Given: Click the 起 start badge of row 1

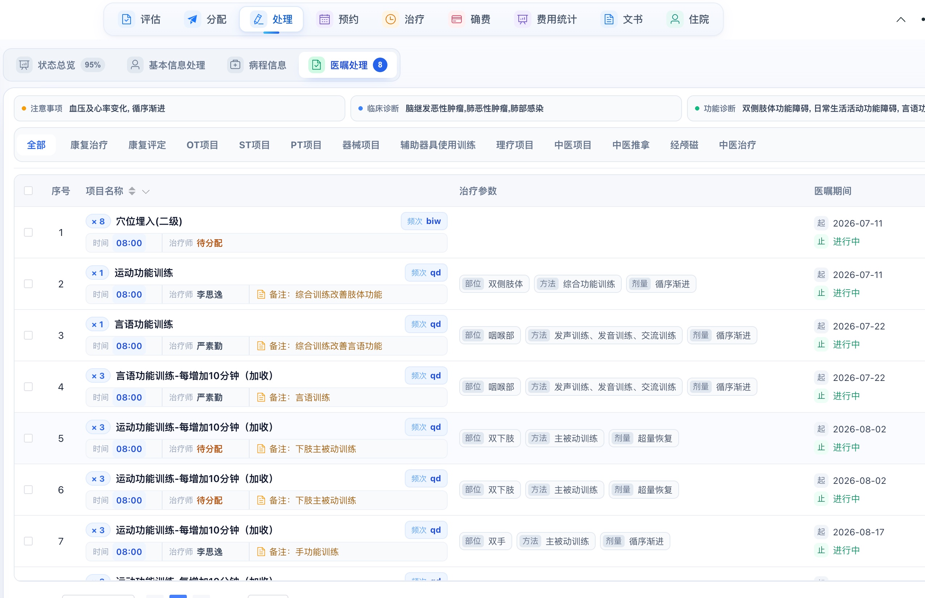Looking at the screenshot, I should point(821,223).
